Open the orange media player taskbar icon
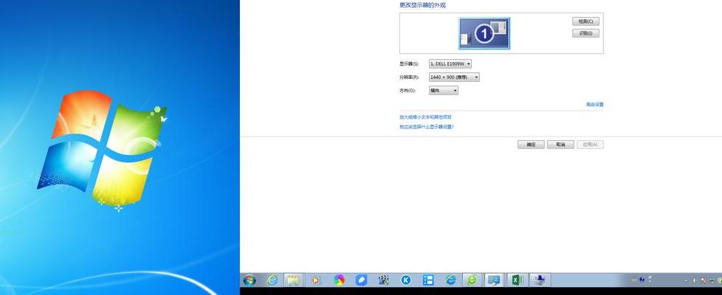Image resolution: width=722 pixels, height=295 pixels. 316,280
